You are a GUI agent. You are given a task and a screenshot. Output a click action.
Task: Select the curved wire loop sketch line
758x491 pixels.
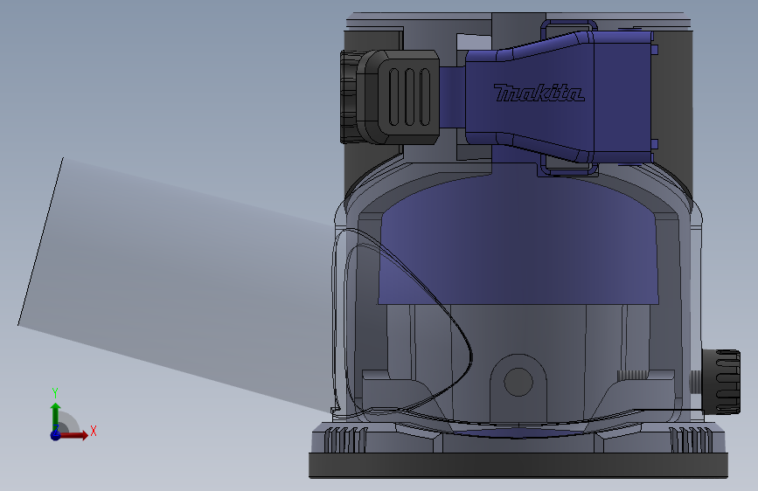point(401,324)
